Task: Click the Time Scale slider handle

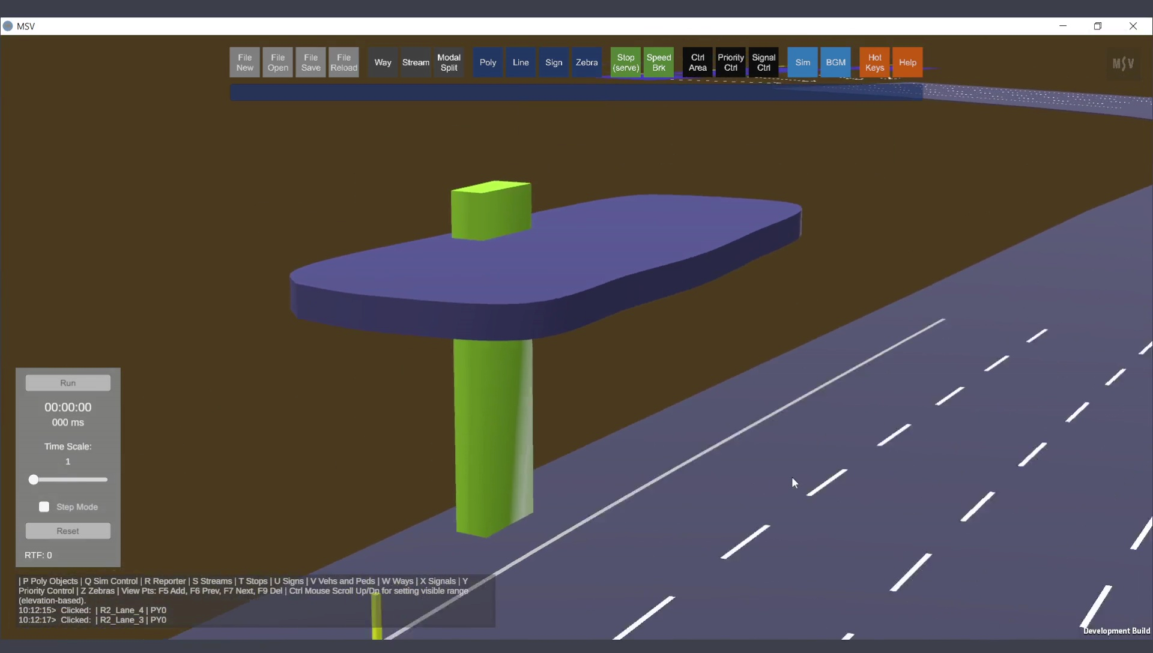Action: pos(34,480)
